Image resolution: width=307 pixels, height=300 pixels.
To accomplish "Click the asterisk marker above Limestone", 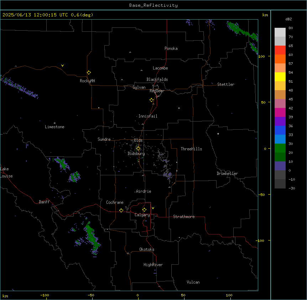I will (54, 123).
